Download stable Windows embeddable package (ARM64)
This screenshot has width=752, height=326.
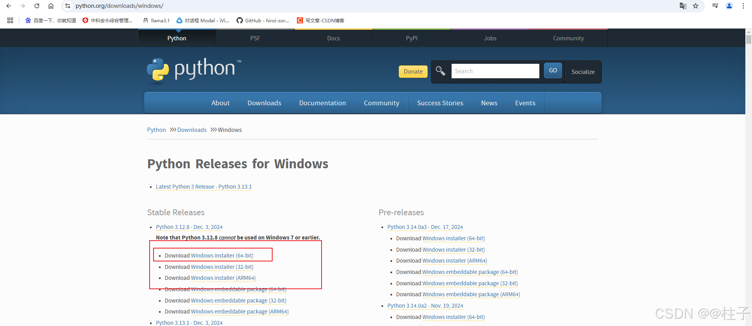click(240, 312)
